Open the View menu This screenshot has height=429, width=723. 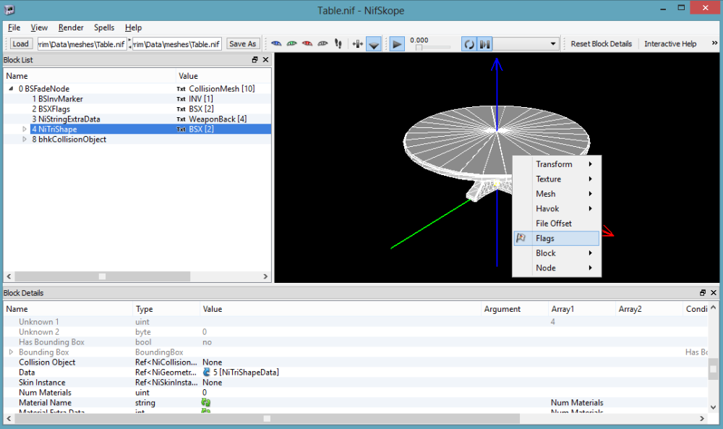coord(39,27)
